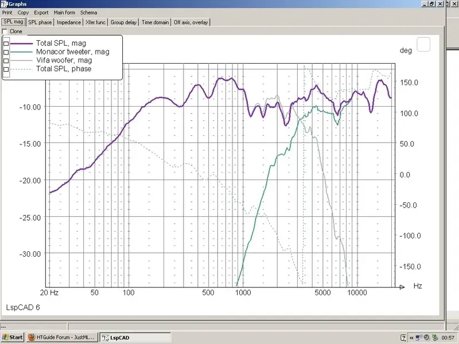Switch to the Impedance tab

pos(69,22)
